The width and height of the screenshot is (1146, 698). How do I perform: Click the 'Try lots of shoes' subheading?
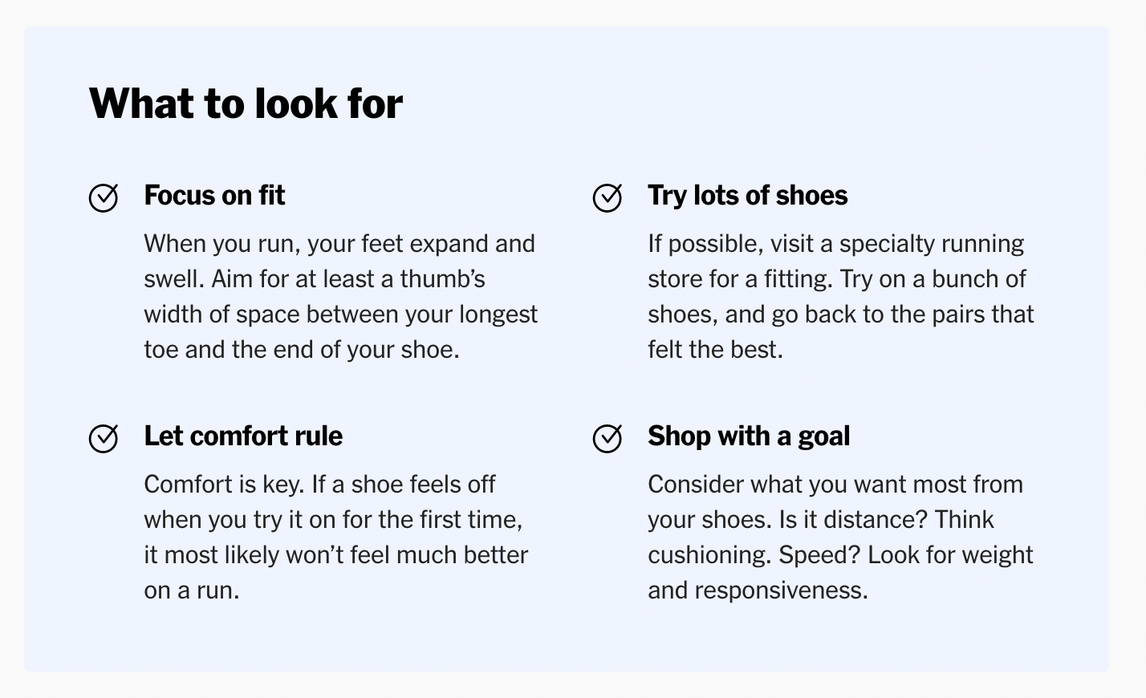(747, 195)
